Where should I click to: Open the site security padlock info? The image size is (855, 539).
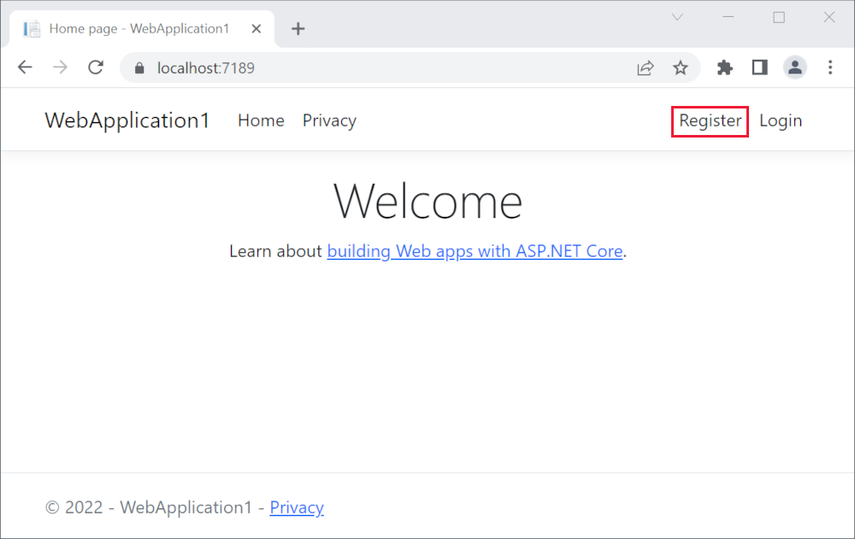(138, 67)
